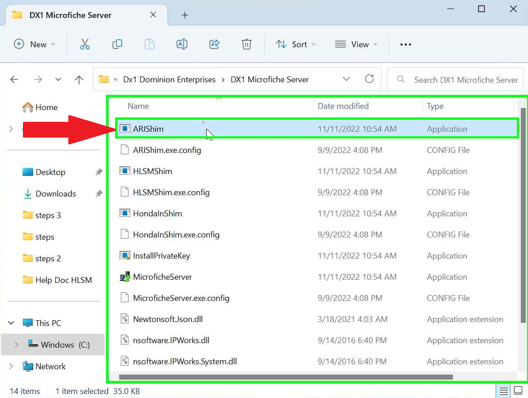Select Network in the sidebar

(44, 366)
